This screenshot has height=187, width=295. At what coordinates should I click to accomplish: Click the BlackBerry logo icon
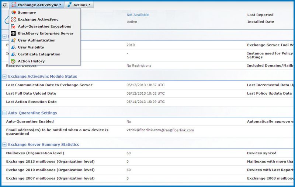coord(13,33)
